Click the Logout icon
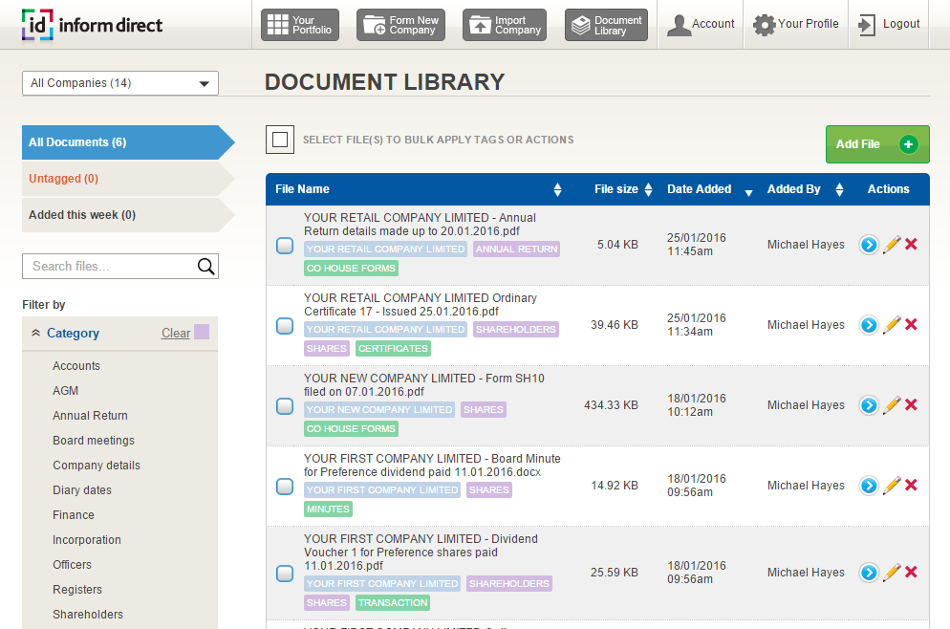The width and height of the screenshot is (950, 629). [867, 25]
